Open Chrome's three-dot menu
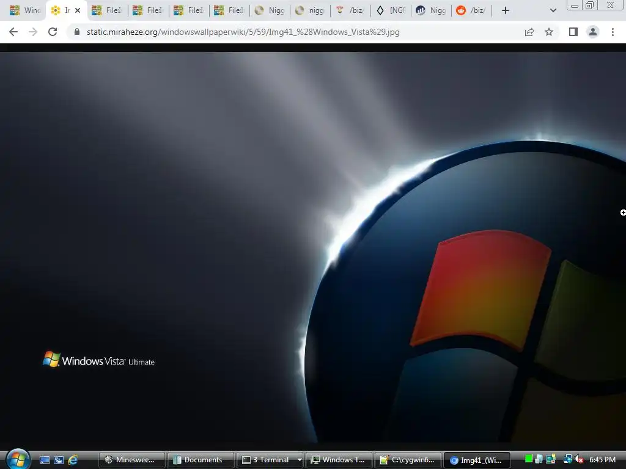This screenshot has width=626, height=469. (613, 32)
